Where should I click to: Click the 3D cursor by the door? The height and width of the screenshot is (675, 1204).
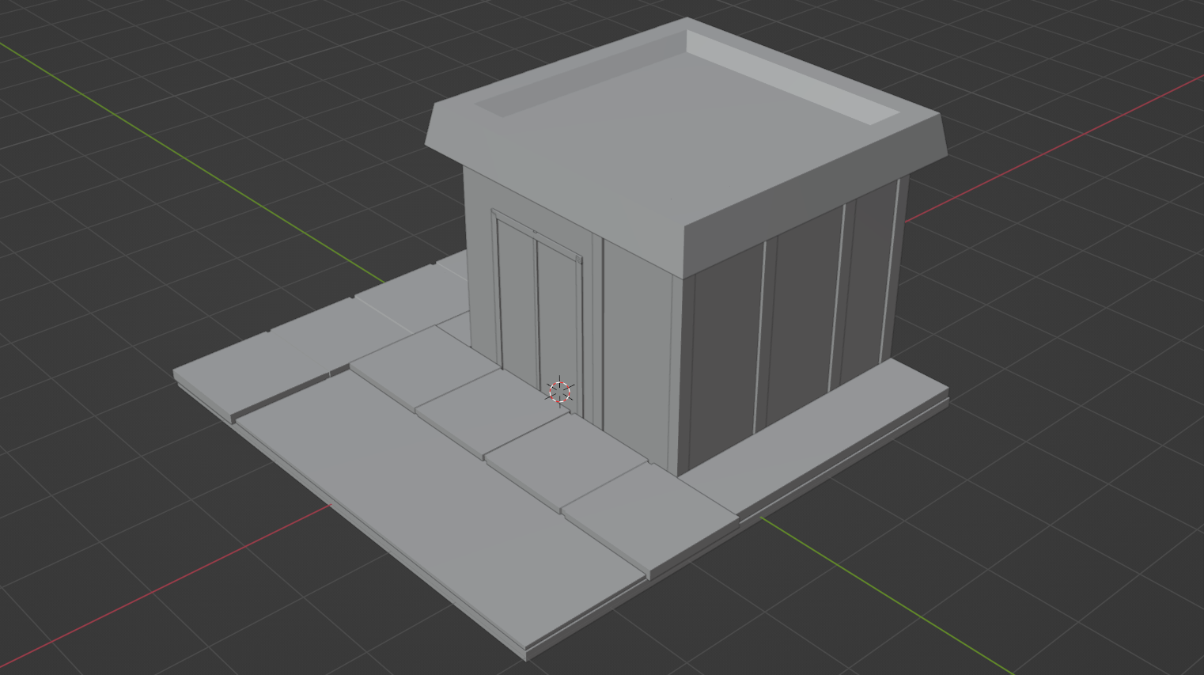coord(560,392)
